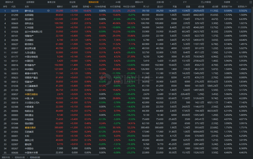This screenshot has height=159, width=253.
Task: Select the 新世界发展 row
Action: click(126, 48)
